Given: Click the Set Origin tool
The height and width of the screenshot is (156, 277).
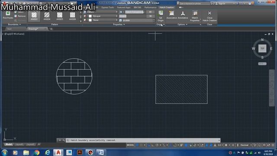Looking at the screenshot, I should [x=161, y=16].
